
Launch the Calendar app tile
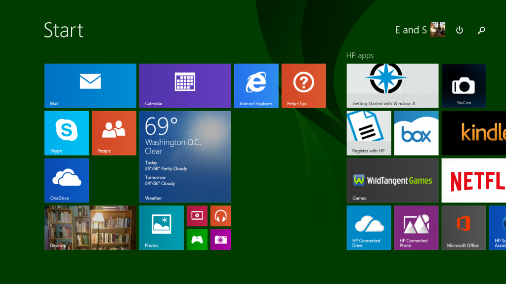[x=185, y=85]
